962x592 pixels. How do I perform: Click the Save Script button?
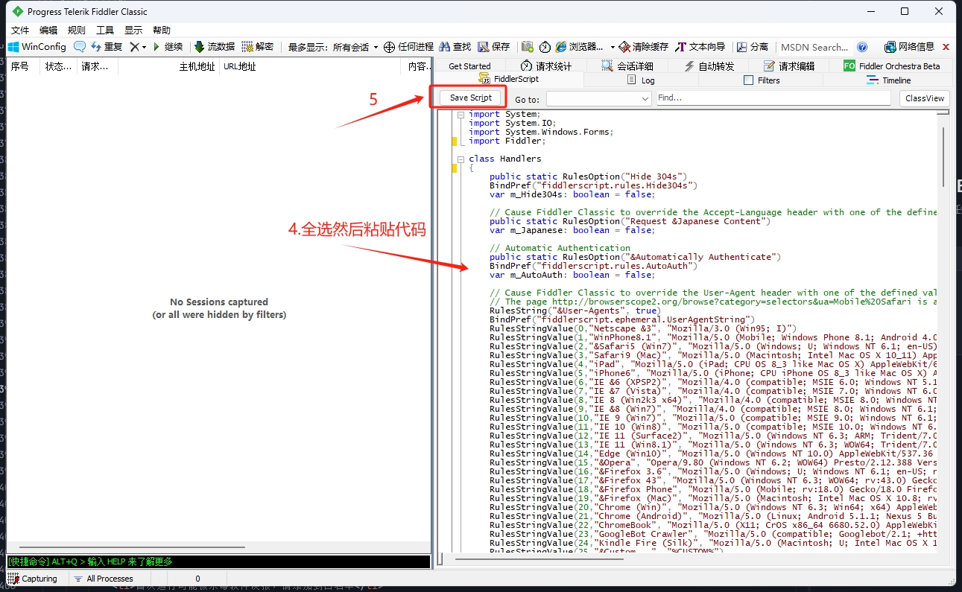[x=470, y=98]
